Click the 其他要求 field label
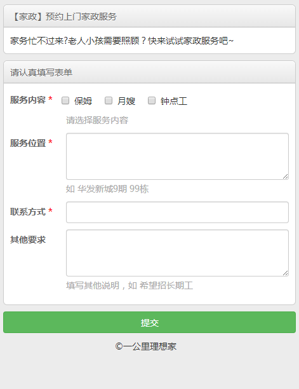The width and height of the screenshot is (299, 389). (x=28, y=240)
